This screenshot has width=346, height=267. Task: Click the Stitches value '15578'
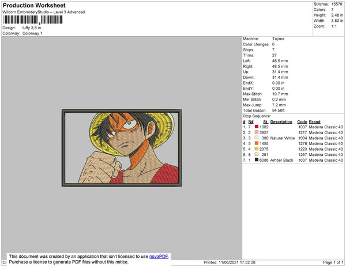tap(337, 4)
